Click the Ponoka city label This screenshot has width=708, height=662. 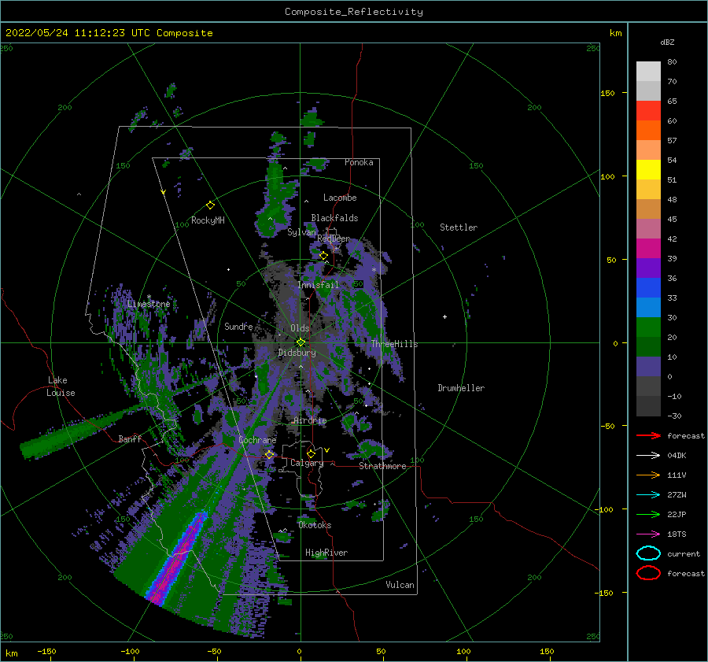click(359, 162)
